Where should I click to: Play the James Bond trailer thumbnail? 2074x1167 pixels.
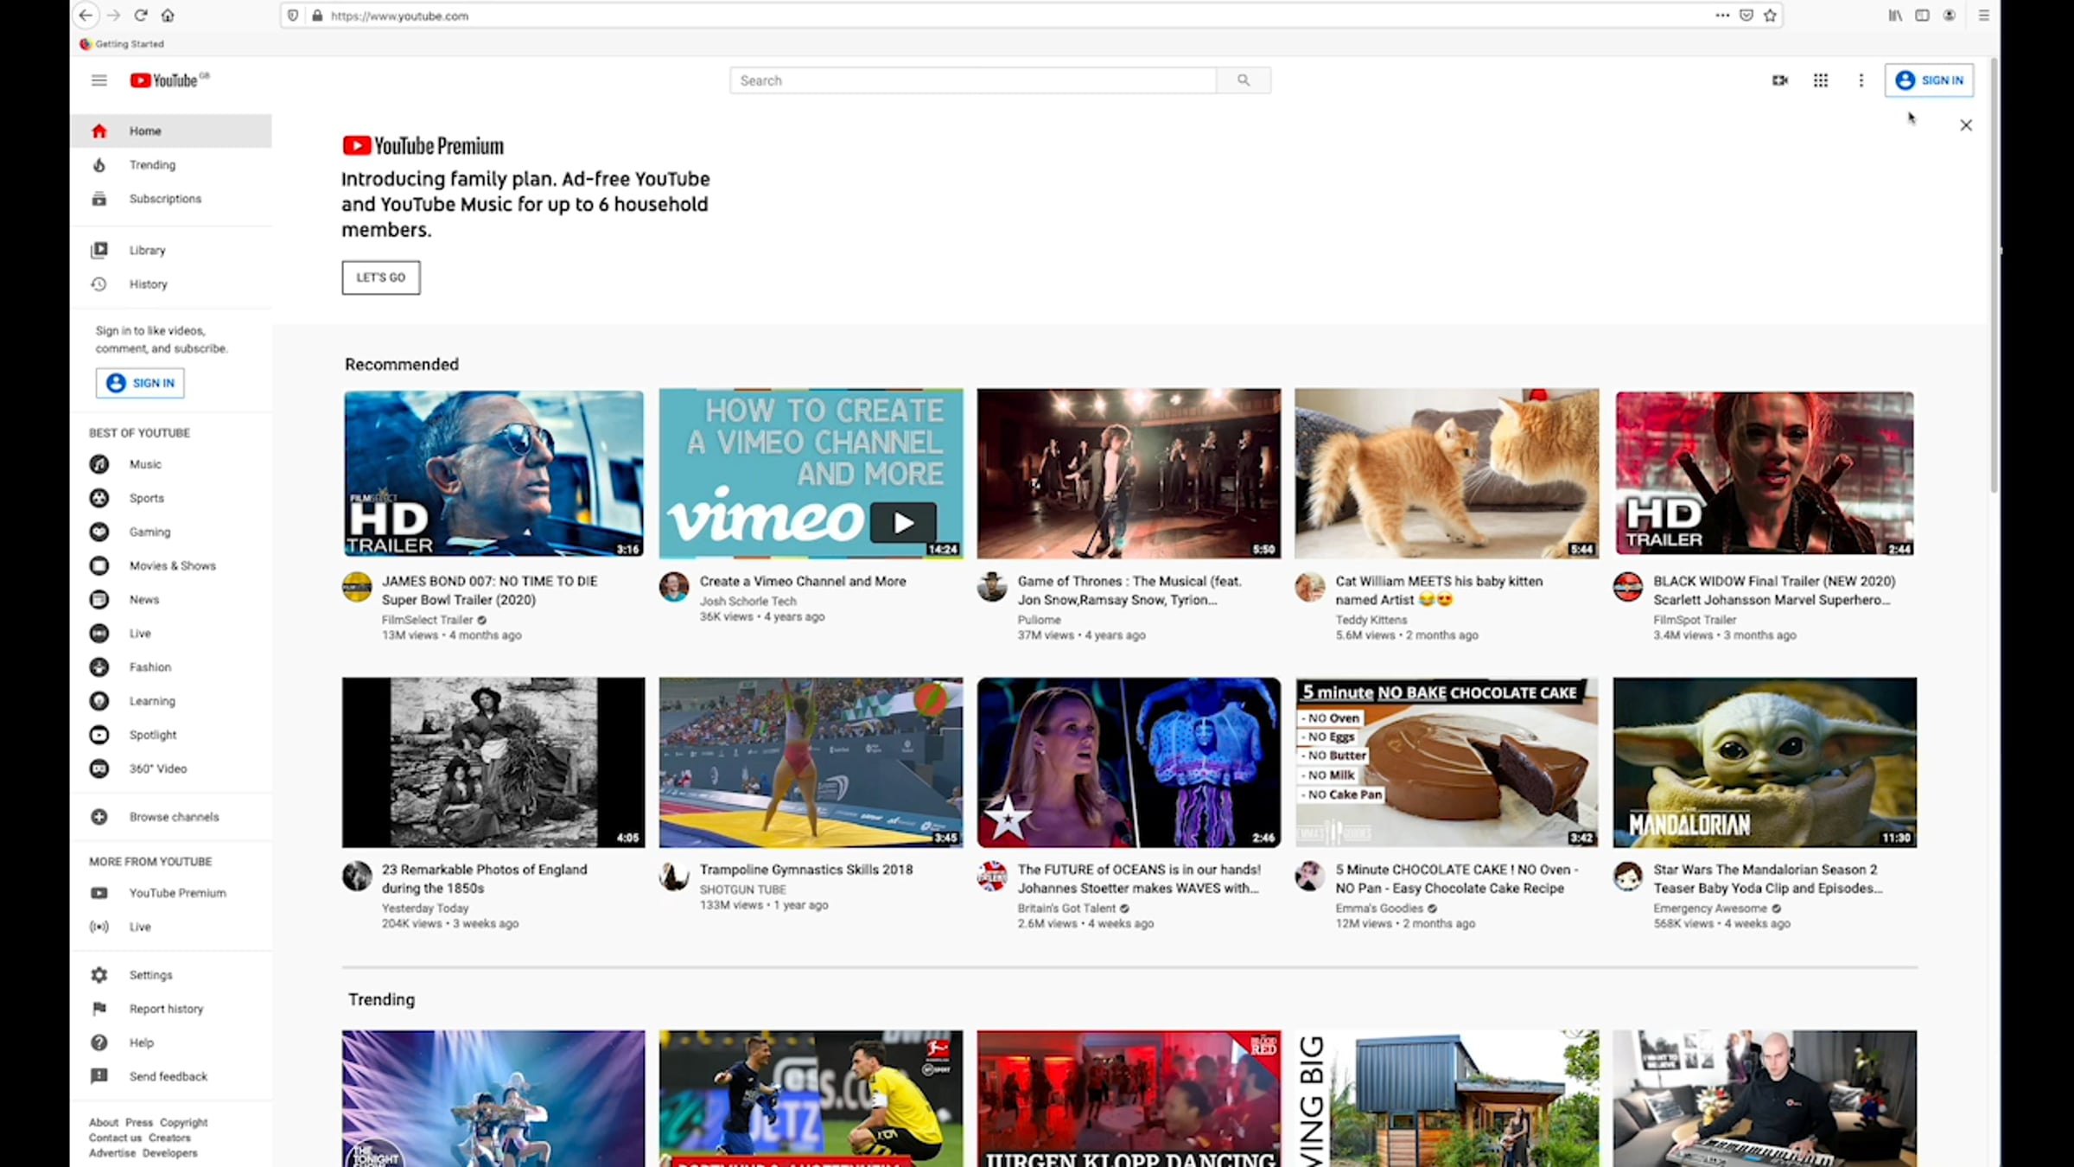[493, 473]
